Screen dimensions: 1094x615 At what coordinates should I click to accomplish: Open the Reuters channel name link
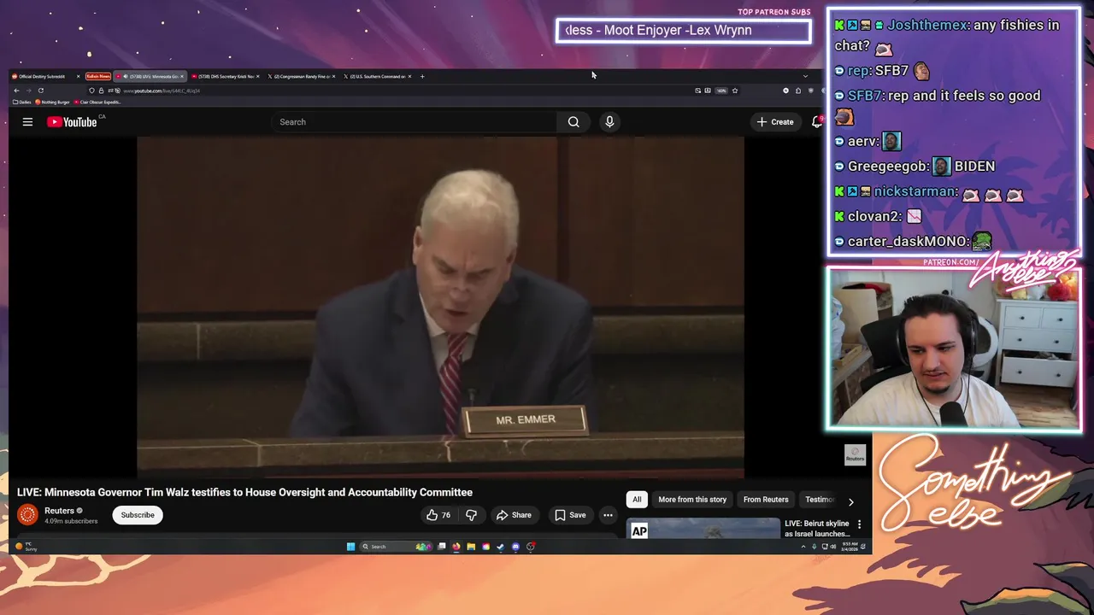59,511
